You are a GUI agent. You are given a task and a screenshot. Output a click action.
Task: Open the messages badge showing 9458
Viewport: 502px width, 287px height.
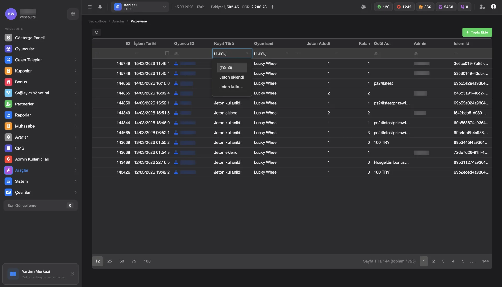pyautogui.click(x=446, y=7)
